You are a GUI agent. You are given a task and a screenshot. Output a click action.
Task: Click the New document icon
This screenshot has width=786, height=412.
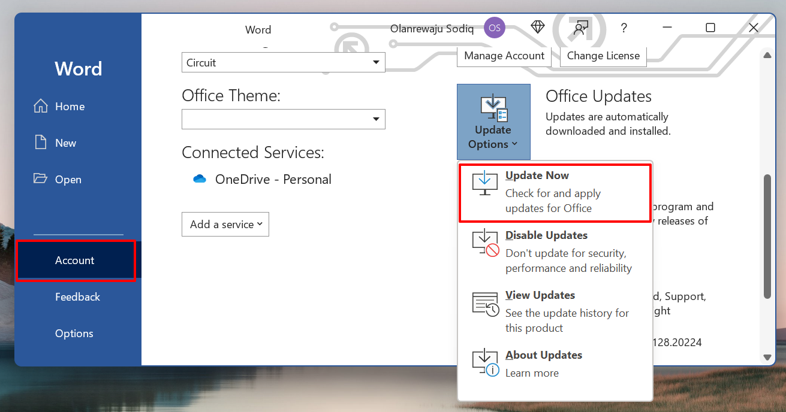click(x=41, y=143)
